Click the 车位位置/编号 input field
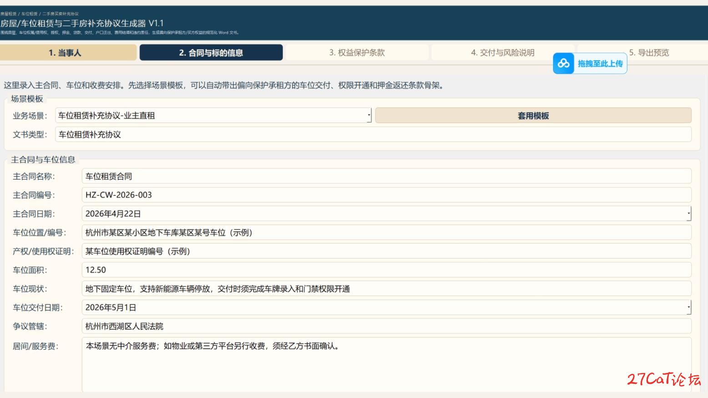Screen dimensions: 708x398 click(x=386, y=233)
